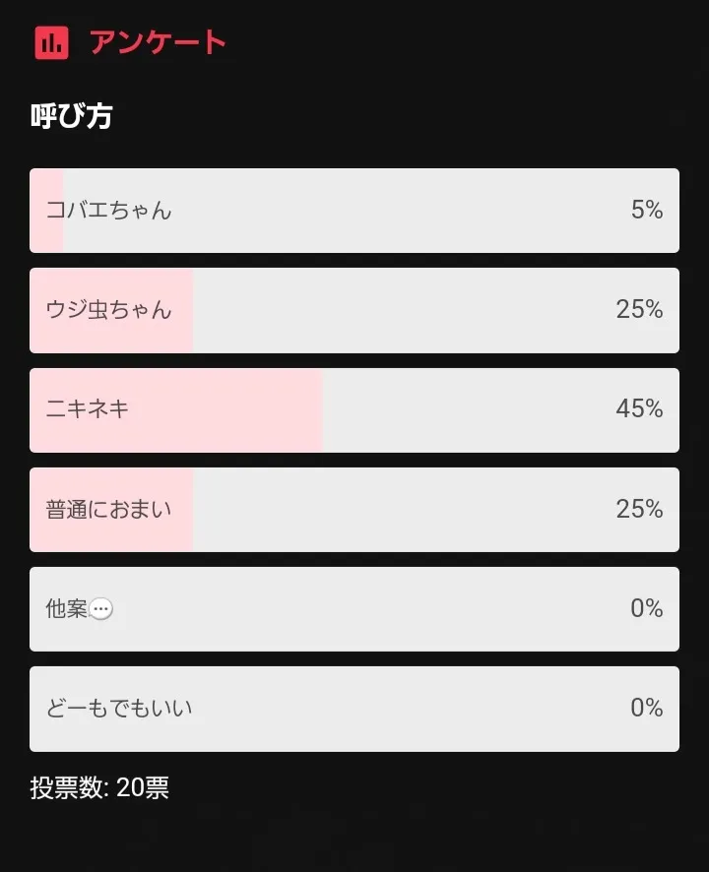Screen dimensions: 709x872
Task: Click the アンケート header title
Action: [158, 42]
